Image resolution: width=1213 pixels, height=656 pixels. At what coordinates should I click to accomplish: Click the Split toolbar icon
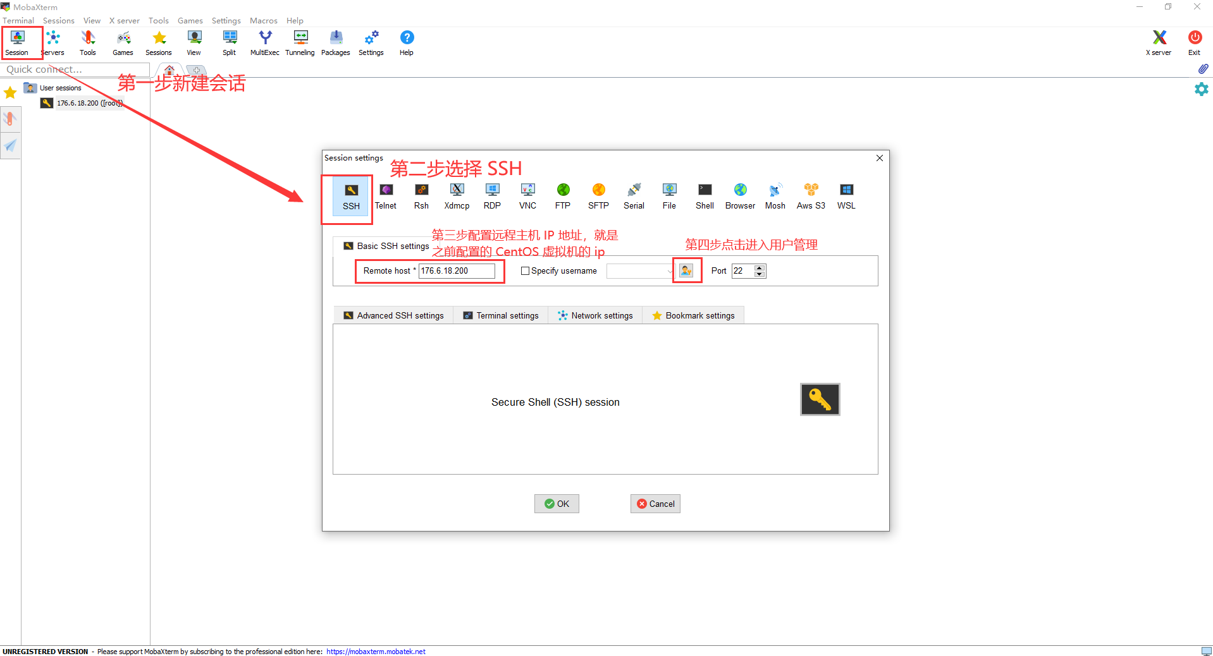click(x=230, y=43)
